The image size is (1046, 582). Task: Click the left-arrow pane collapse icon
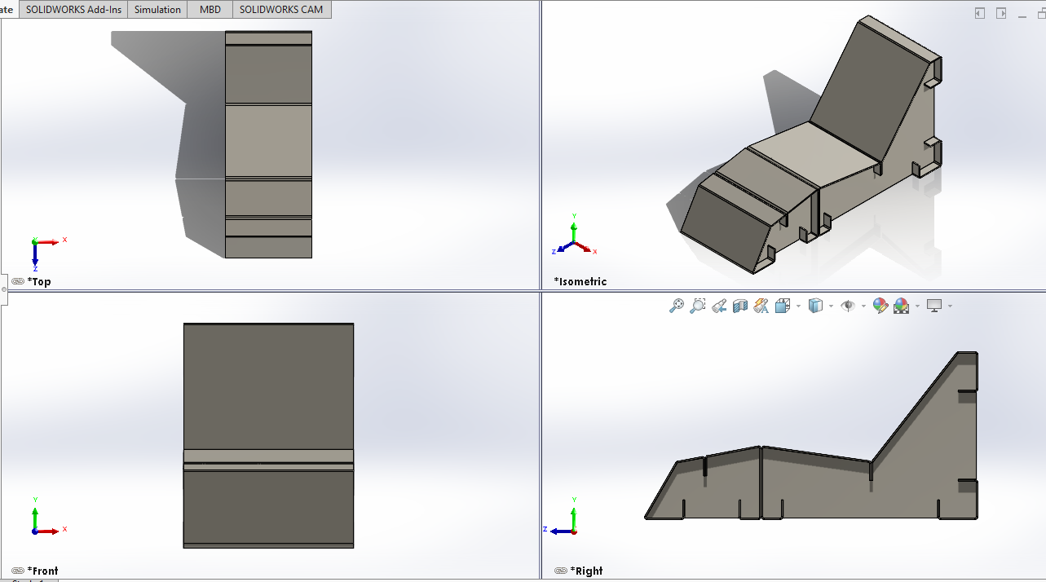[x=980, y=13]
